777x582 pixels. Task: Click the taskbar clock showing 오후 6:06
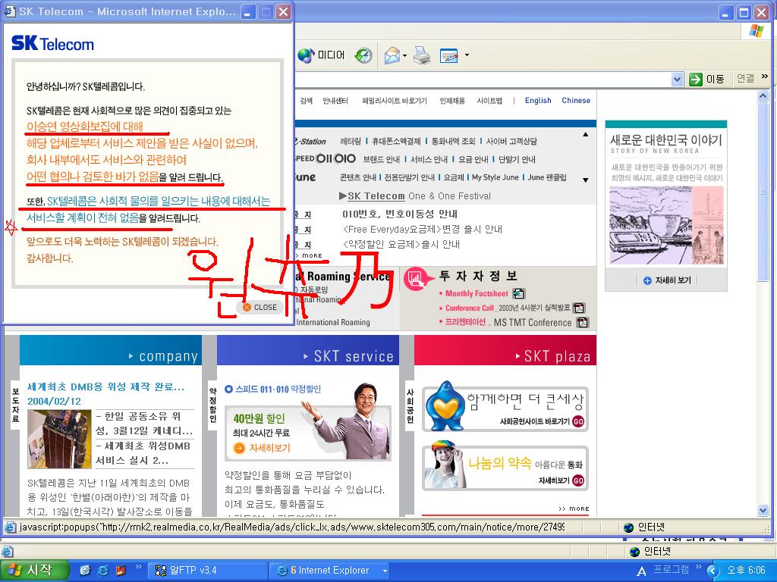click(746, 571)
